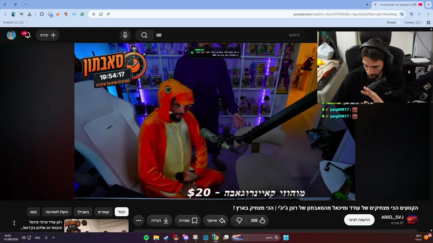
Task: Open Steam from the taskbar
Action: pyautogui.click(x=166, y=238)
